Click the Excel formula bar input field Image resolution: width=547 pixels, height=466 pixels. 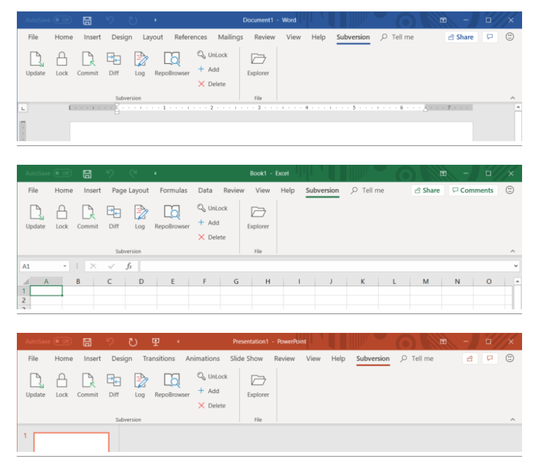pos(327,266)
